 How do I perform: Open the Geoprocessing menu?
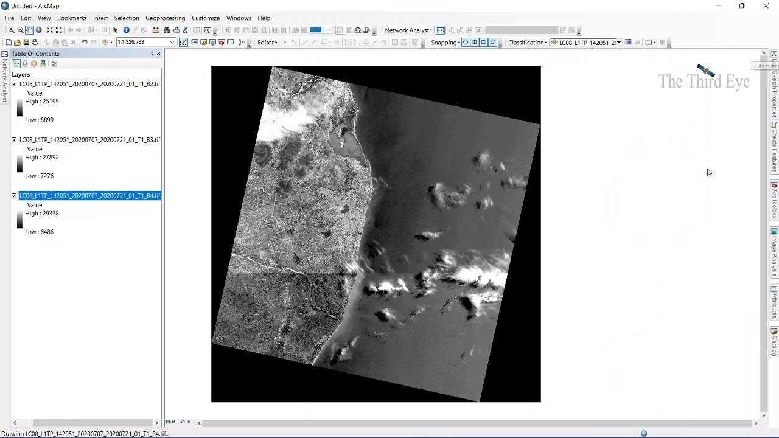[x=165, y=18]
